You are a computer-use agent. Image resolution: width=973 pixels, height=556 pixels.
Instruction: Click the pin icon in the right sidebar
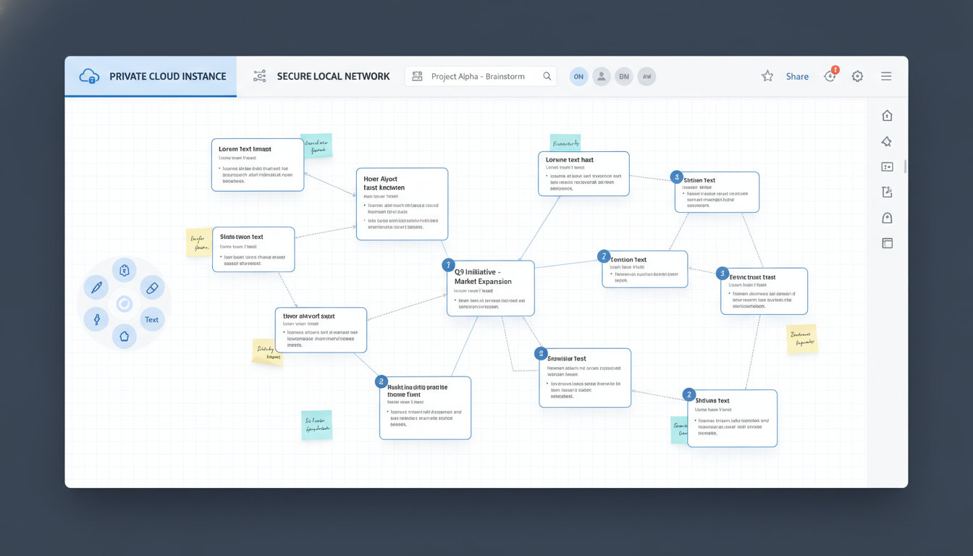(887, 142)
